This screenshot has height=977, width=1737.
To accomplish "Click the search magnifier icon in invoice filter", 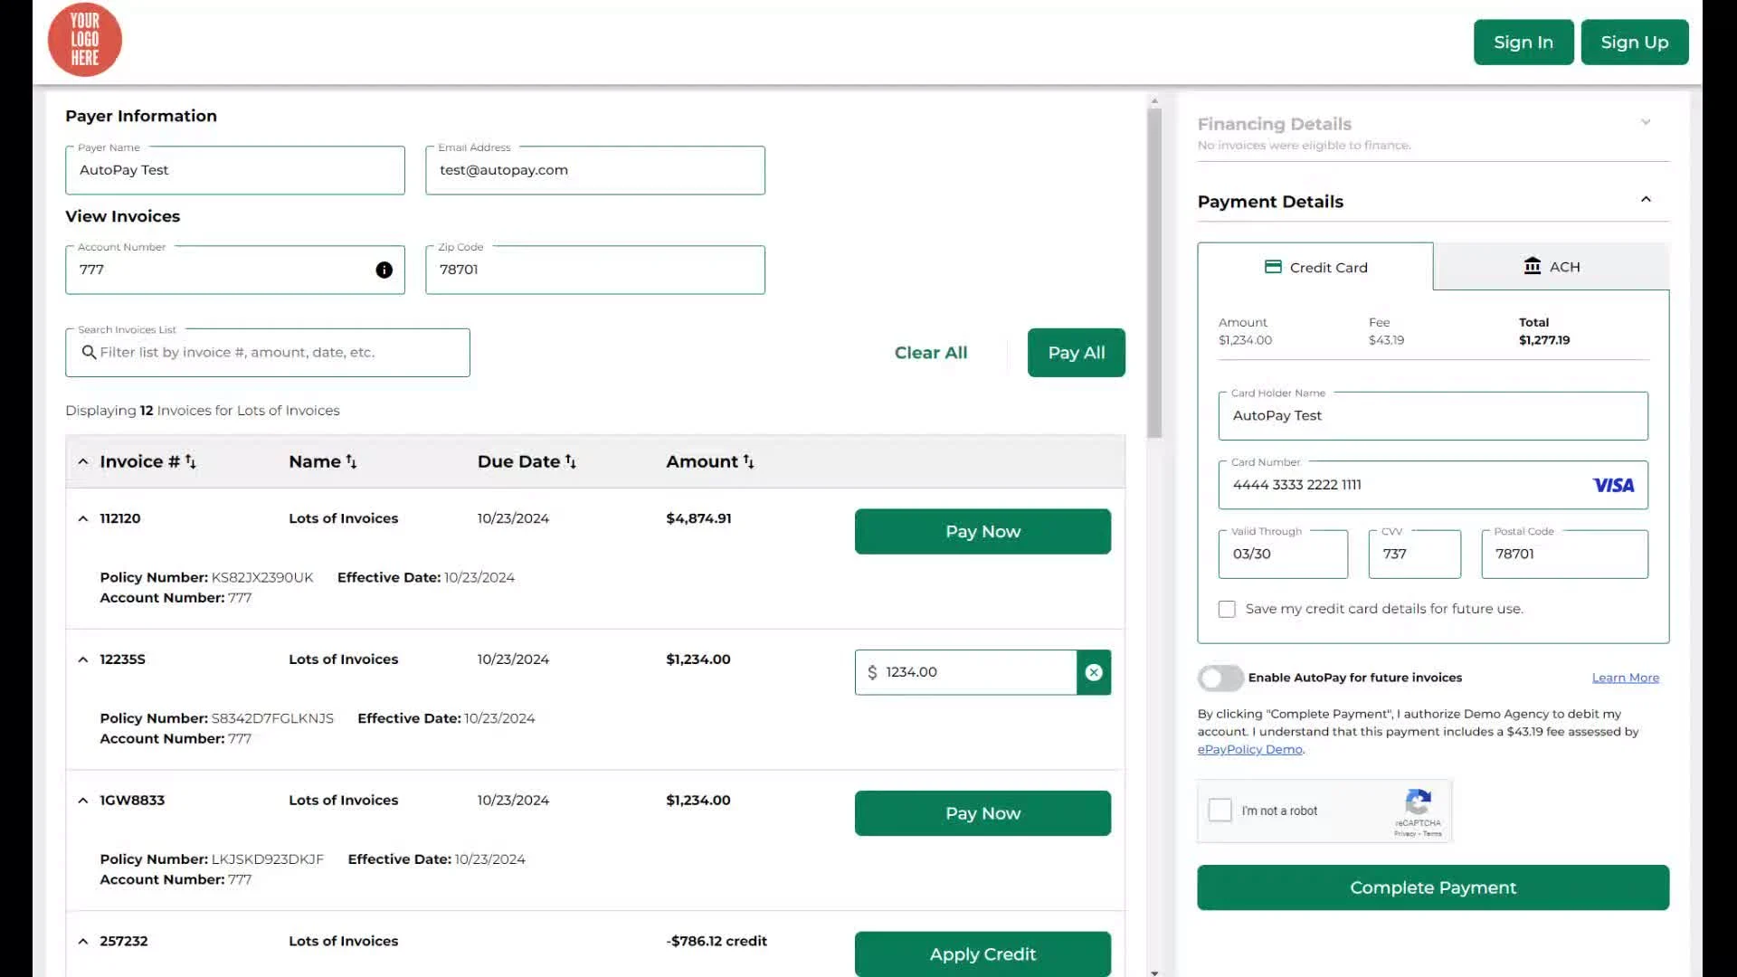I will tap(89, 352).
